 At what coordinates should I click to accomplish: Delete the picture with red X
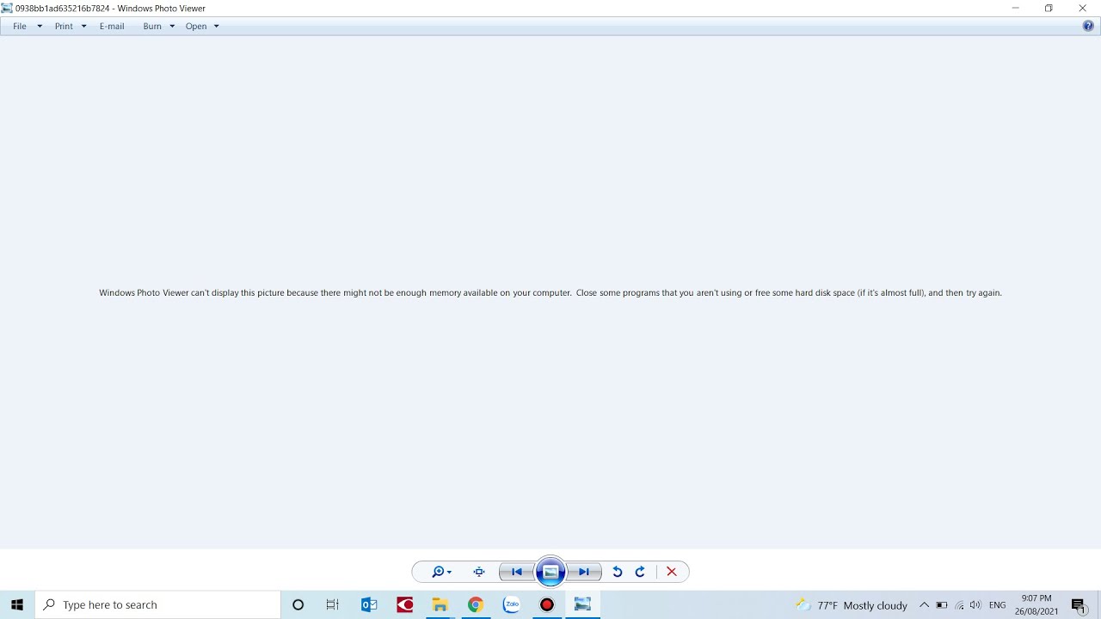pyautogui.click(x=672, y=572)
